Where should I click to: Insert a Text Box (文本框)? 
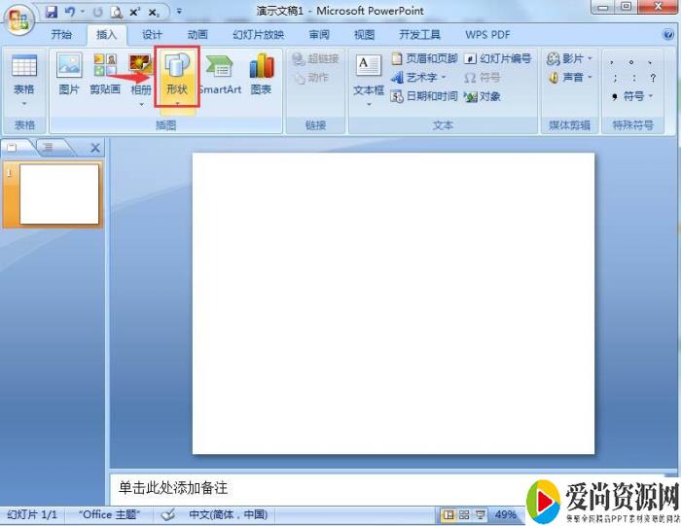(368, 75)
